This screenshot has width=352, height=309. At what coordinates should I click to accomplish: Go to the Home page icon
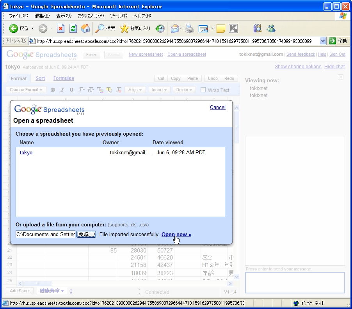(x=85, y=28)
